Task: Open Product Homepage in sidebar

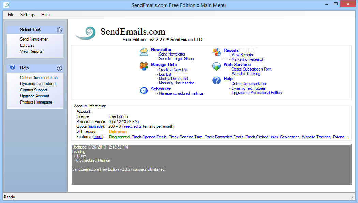Action: 36,102
